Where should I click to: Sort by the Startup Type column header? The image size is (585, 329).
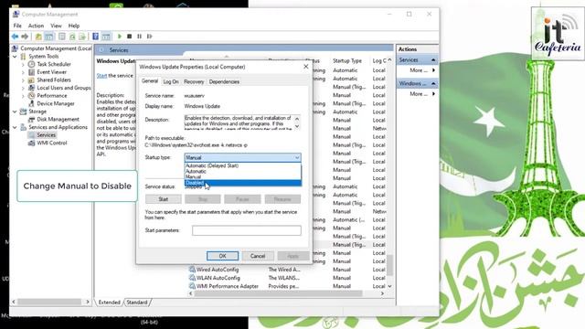click(x=347, y=60)
